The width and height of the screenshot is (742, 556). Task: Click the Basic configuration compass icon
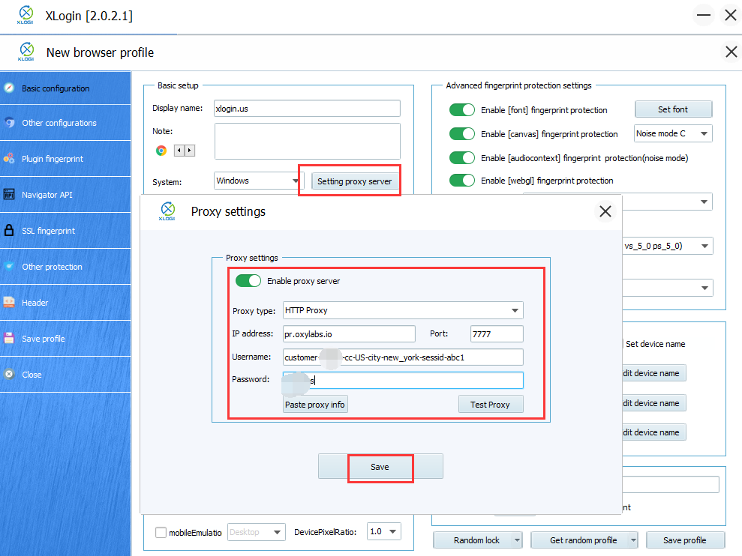point(8,88)
